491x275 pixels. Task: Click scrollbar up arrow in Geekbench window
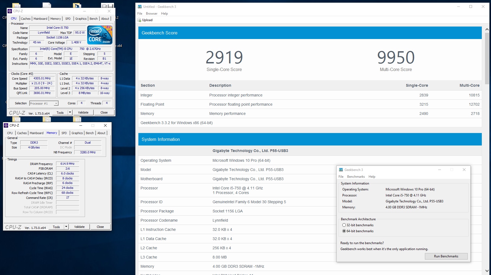487,29
